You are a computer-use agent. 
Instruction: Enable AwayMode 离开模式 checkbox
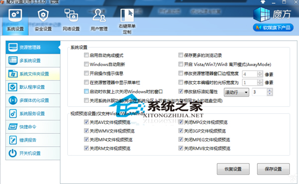(x=180, y=64)
